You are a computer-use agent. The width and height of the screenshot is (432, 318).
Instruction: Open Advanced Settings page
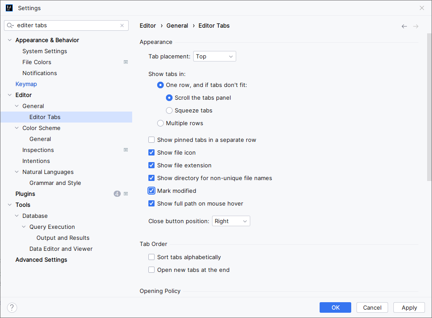click(41, 260)
